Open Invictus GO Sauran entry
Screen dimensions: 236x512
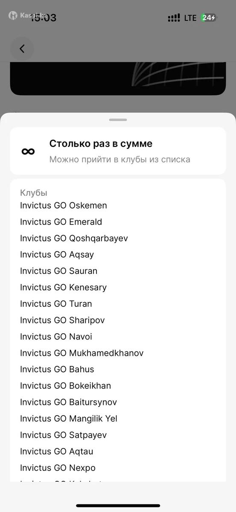[59, 271]
